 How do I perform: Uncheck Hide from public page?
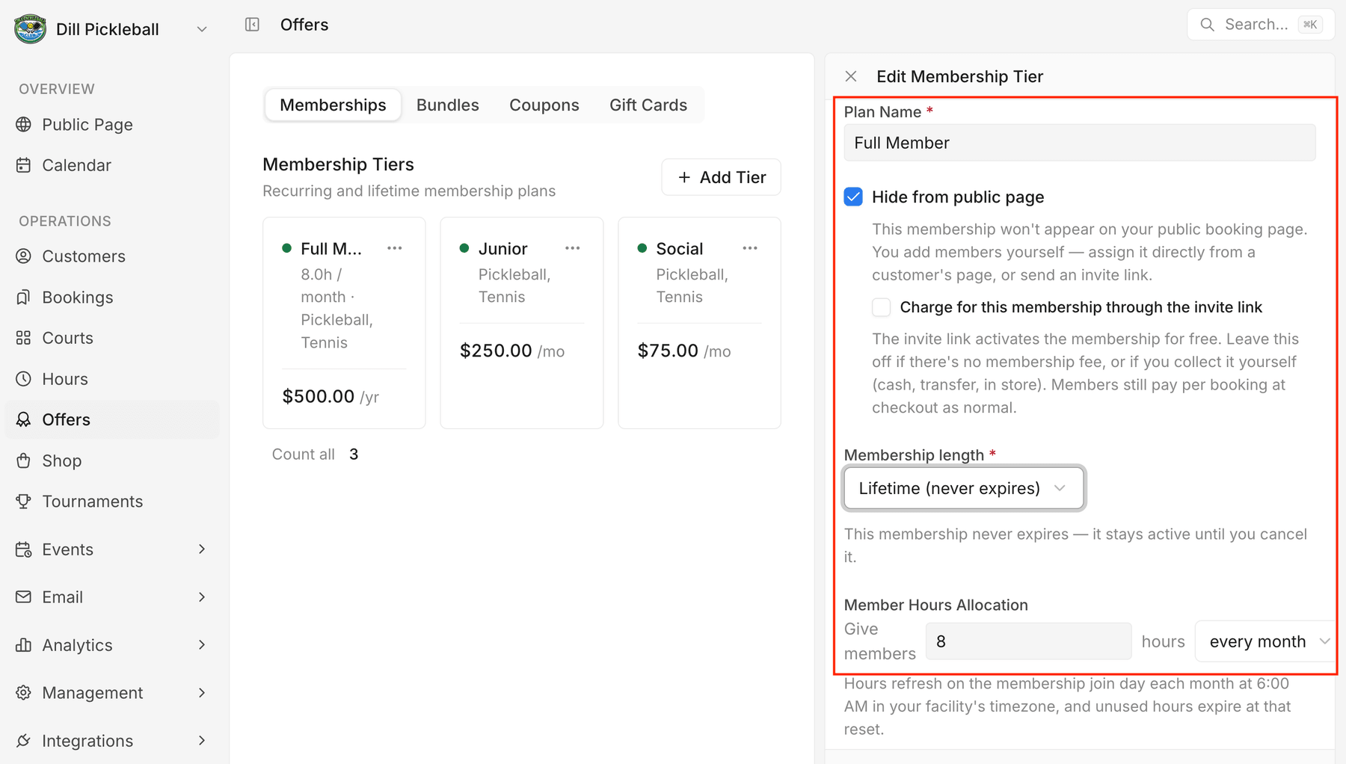(x=853, y=197)
